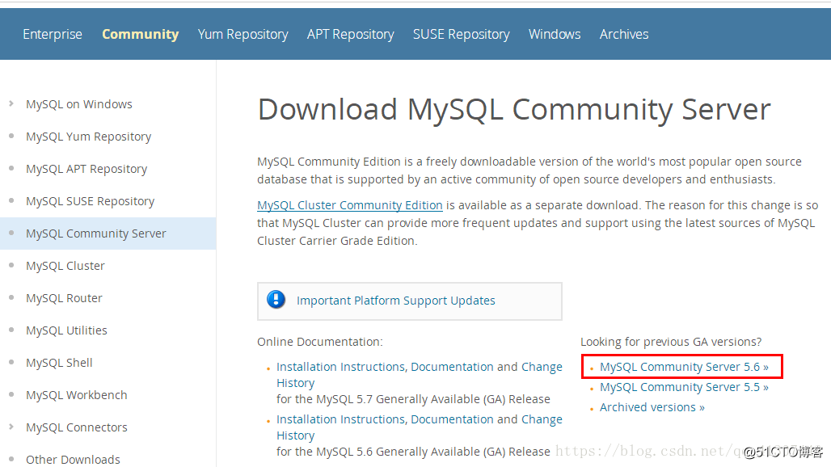Select the Community tab
Screen dimensions: 831x467
pyautogui.click(x=141, y=35)
